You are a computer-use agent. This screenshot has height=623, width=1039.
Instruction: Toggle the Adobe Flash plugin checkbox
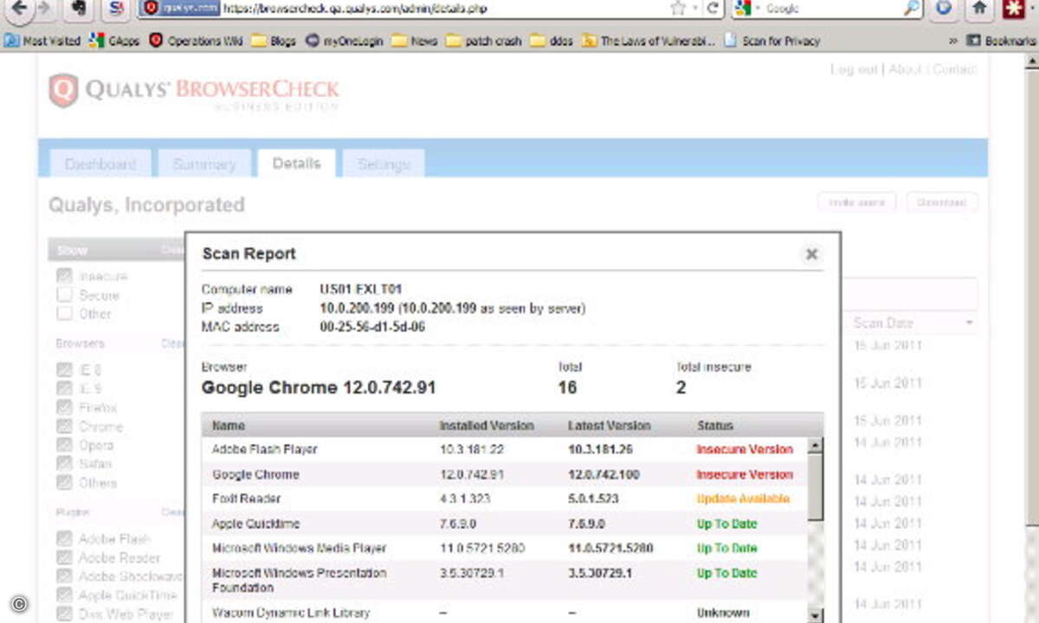tap(64, 539)
